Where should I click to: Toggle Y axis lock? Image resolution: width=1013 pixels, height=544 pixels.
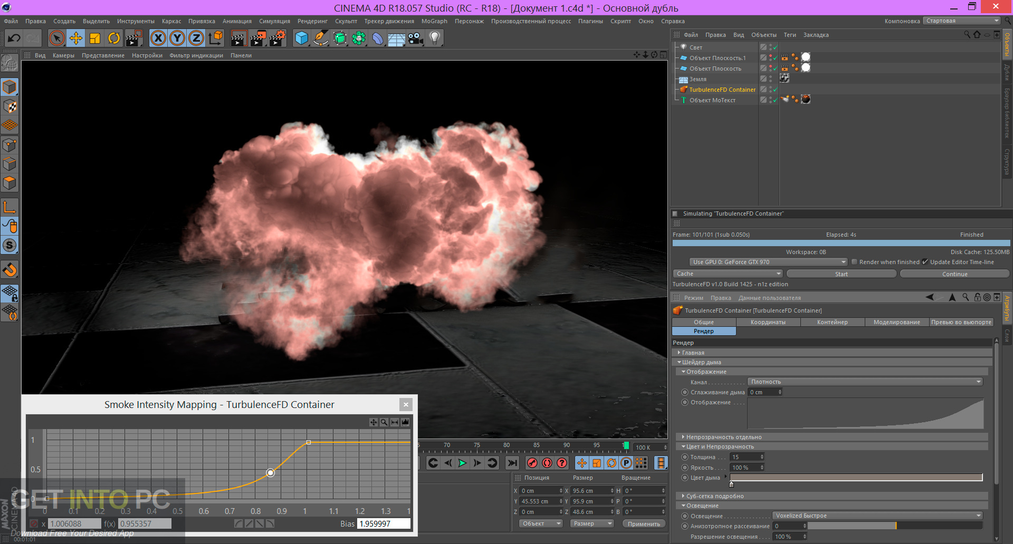click(x=177, y=38)
